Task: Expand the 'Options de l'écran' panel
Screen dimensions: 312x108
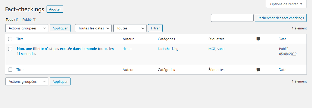Action: click(286, 4)
